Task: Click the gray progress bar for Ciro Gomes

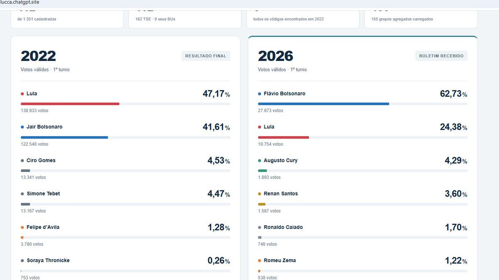Action: [25, 170]
